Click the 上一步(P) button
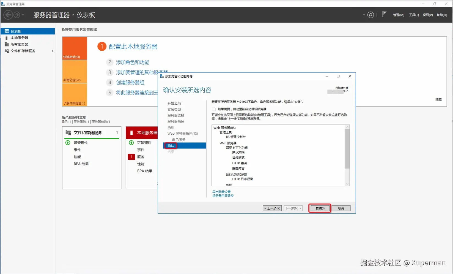Viewport: 453px width, 274px height. (272, 208)
